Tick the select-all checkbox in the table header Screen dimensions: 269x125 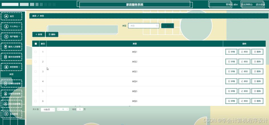[x=36, y=44]
